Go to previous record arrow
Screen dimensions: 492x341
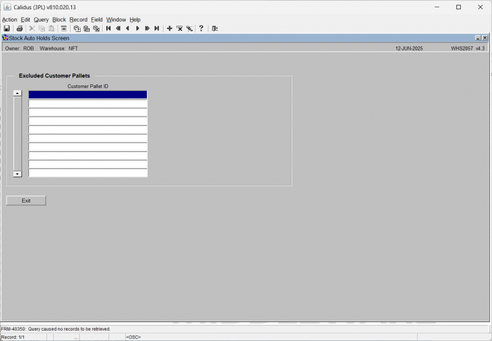128,28
